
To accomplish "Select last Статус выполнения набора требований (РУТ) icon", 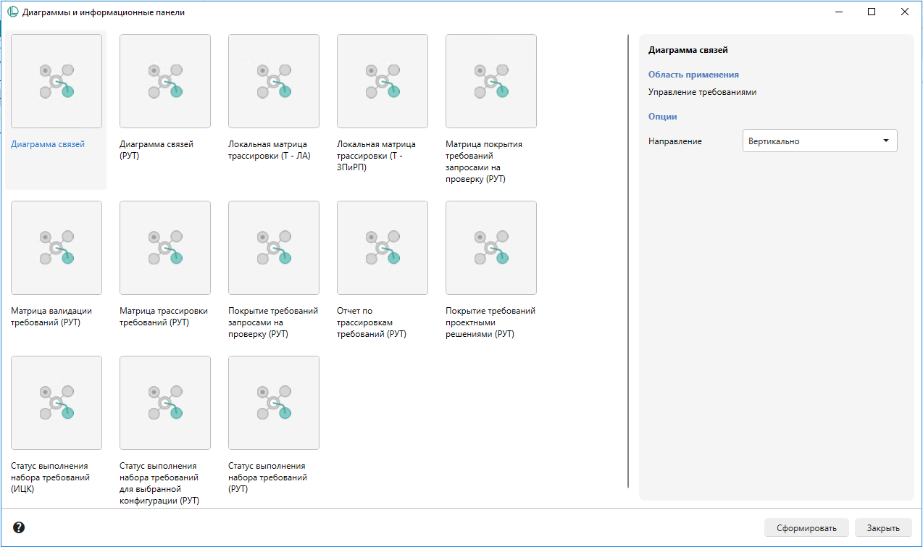I will click(x=274, y=403).
